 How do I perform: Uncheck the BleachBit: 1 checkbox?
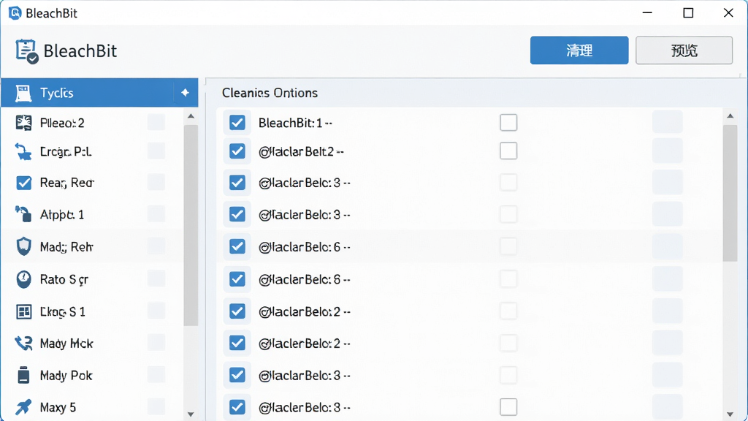[237, 123]
